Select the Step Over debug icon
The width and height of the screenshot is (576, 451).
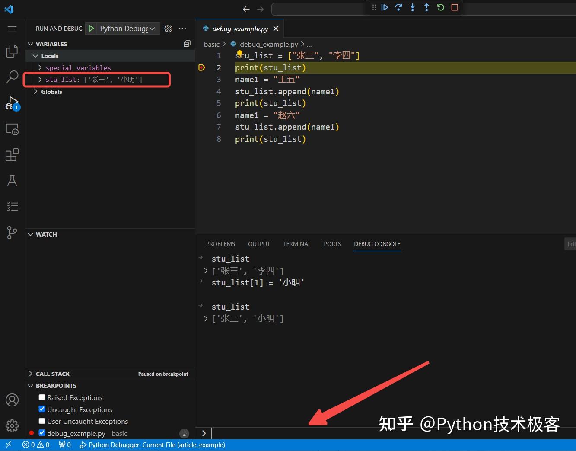tap(398, 7)
